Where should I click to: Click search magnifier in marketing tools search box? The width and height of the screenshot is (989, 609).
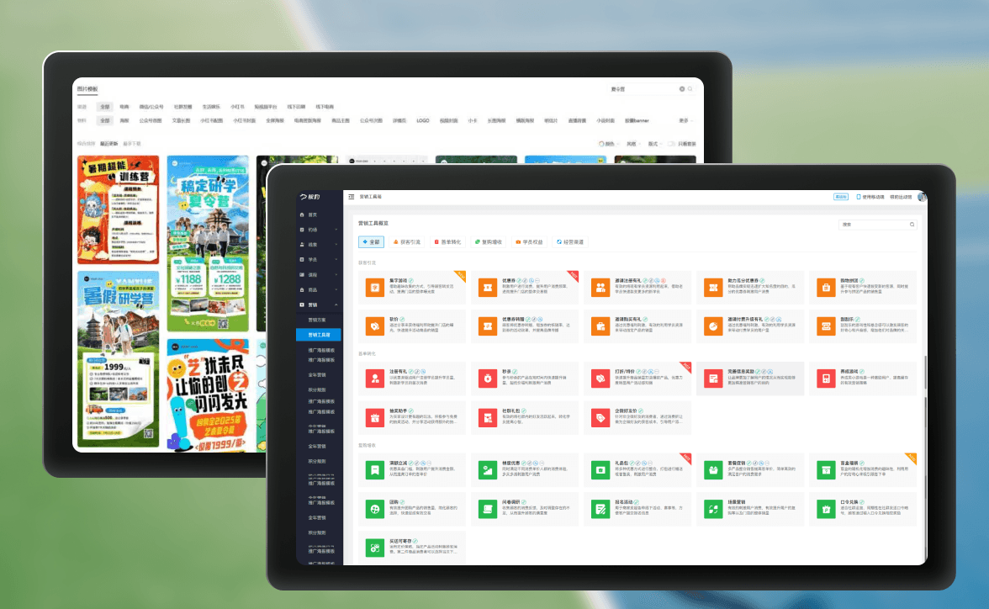pos(912,225)
